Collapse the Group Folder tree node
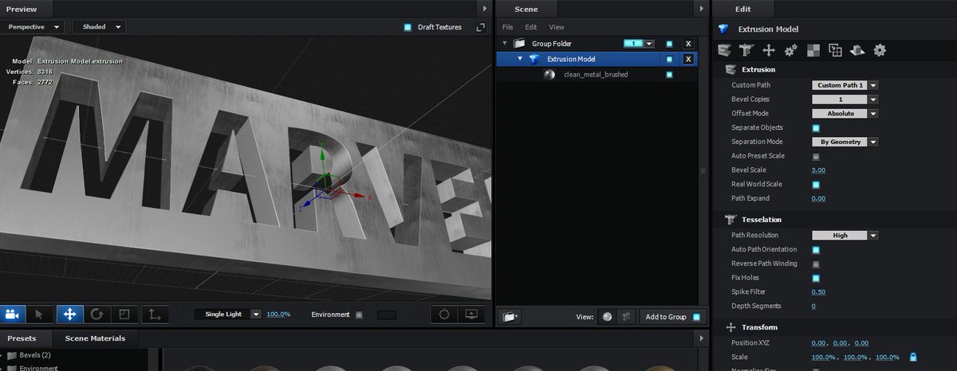Viewport: 957px width, 371px height. point(505,44)
